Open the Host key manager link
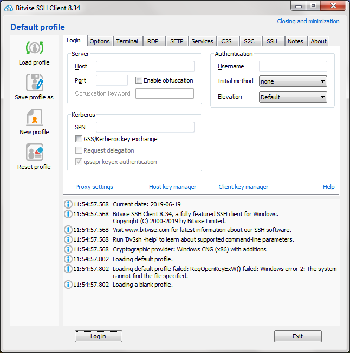The width and height of the screenshot is (350, 353). (x=172, y=187)
